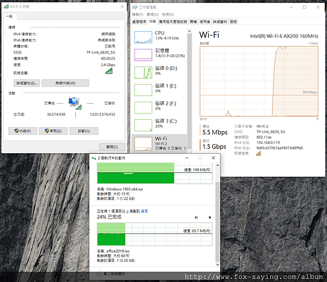Click the 詳細資料(E)... button

point(27,83)
